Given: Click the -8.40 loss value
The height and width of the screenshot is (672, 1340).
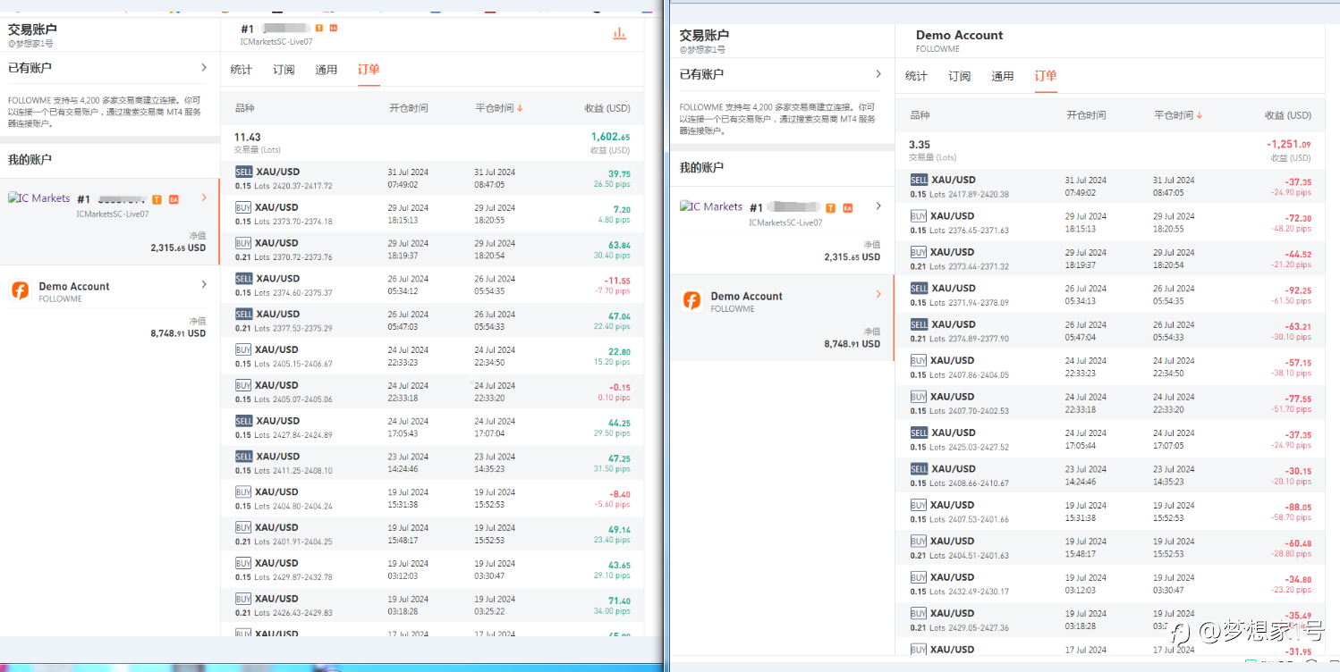Looking at the screenshot, I should coord(619,494).
